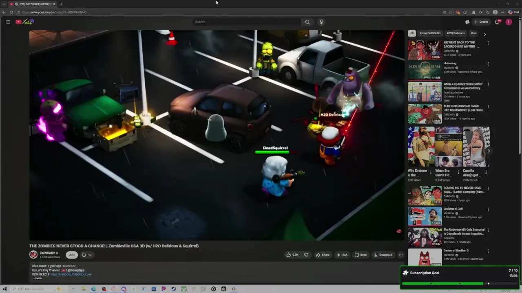Image resolution: width=522 pixels, height=293 pixels.
Task: Open Garten of BanBan video title
Action: 456,251
